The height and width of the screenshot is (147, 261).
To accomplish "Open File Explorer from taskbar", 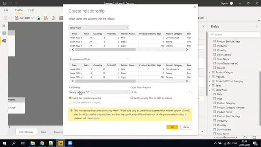I will point(33,143).
